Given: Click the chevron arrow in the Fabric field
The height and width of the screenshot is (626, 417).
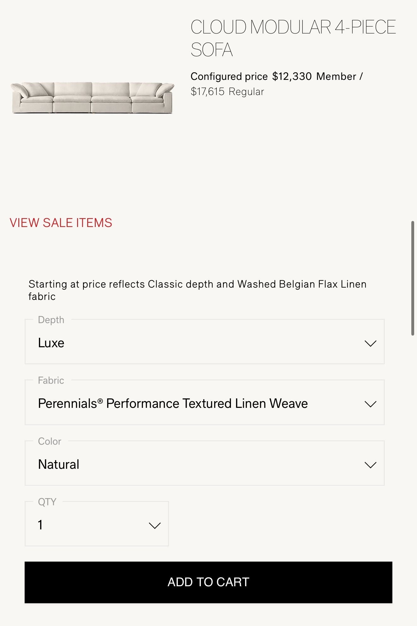Looking at the screenshot, I should (370, 404).
